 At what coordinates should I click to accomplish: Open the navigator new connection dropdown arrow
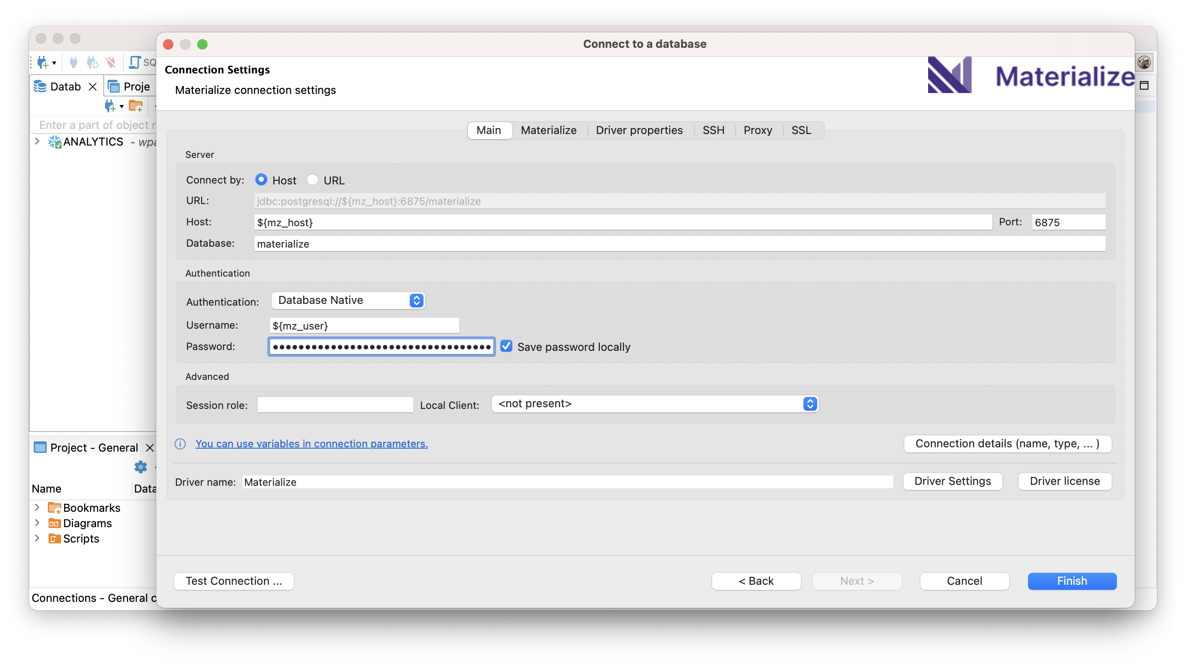122,106
